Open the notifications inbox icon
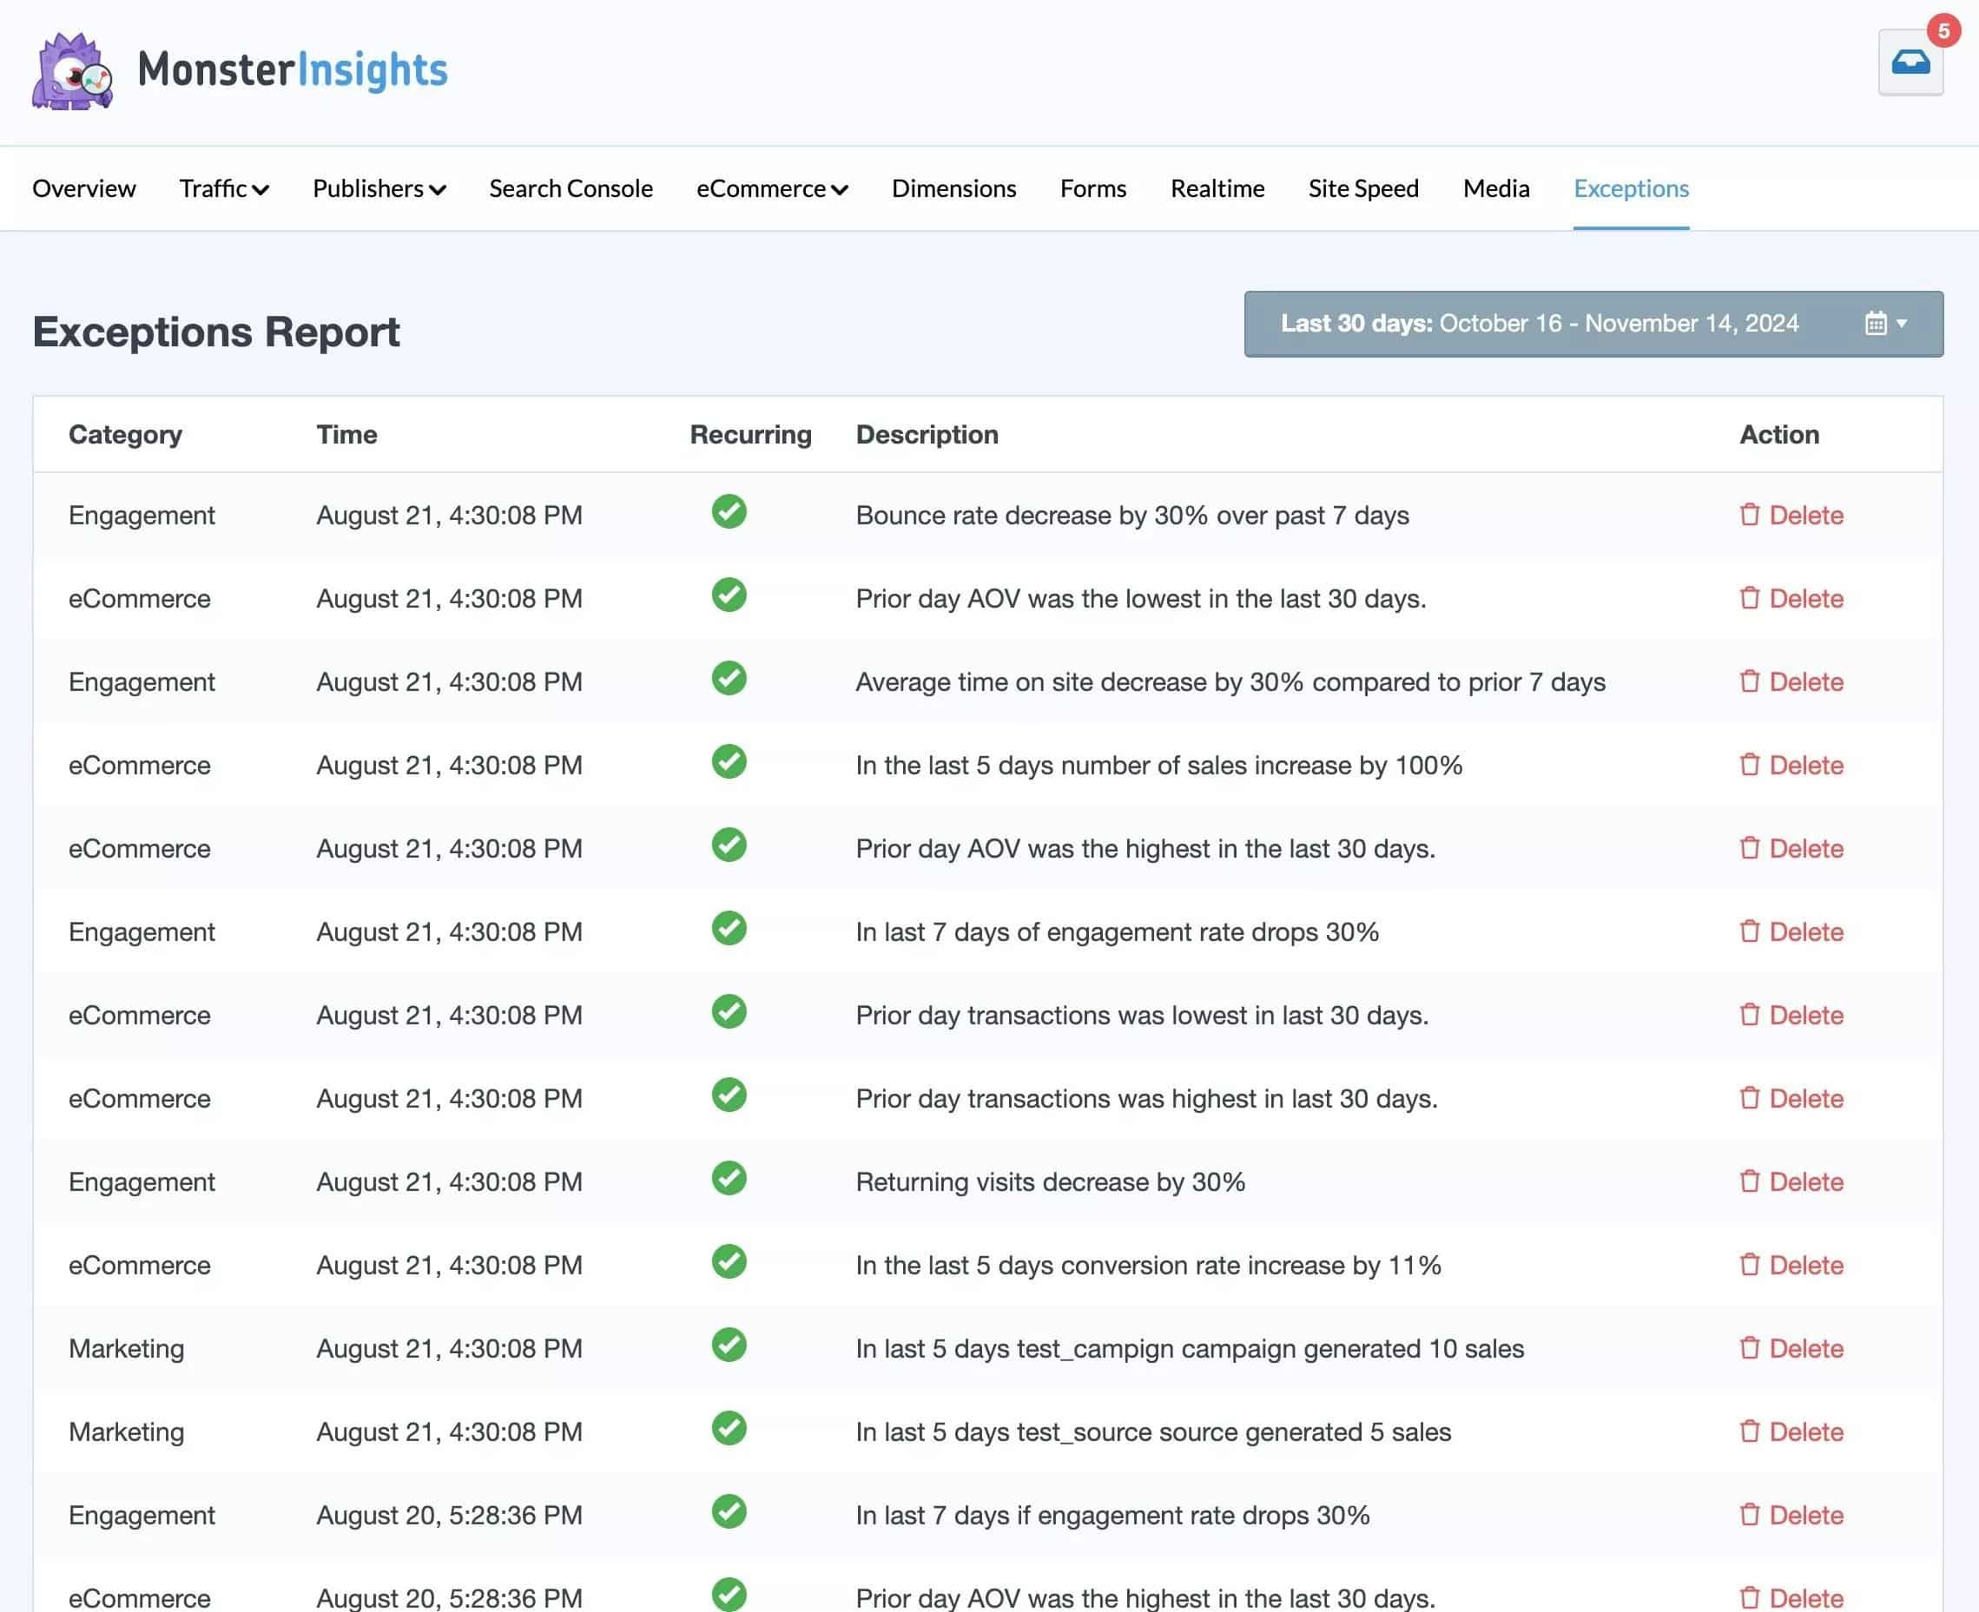 (x=1910, y=63)
